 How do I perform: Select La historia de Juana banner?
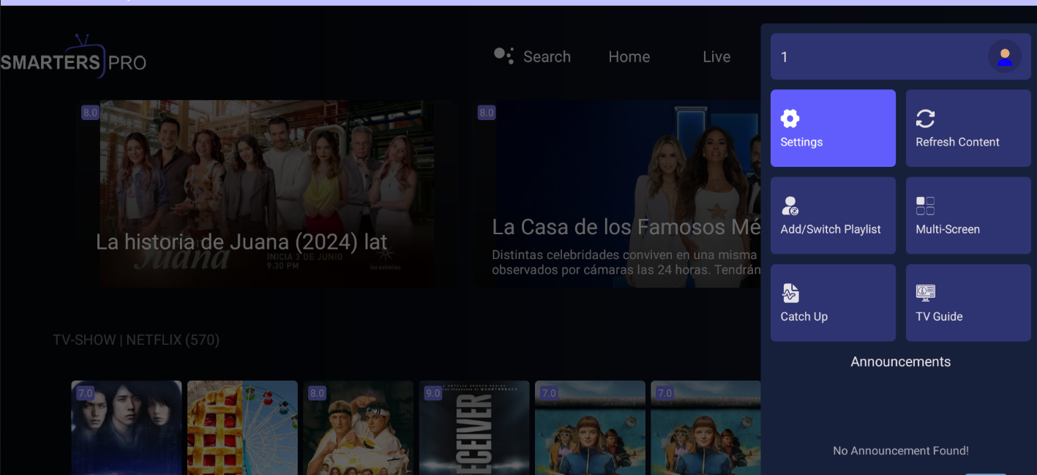tap(266, 194)
